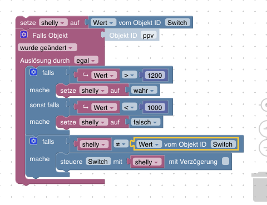Open shelly dropdown in setze auf falsch block
Image resolution: width=267 pixels, height=205 pixels.
point(93,122)
